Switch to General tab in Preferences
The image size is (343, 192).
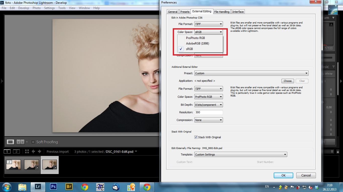pyautogui.click(x=173, y=12)
